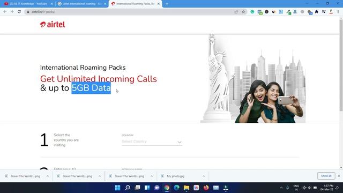Open the dark circle extension icon
This screenshot has width=343, height=193.
[x=266, y=12]
